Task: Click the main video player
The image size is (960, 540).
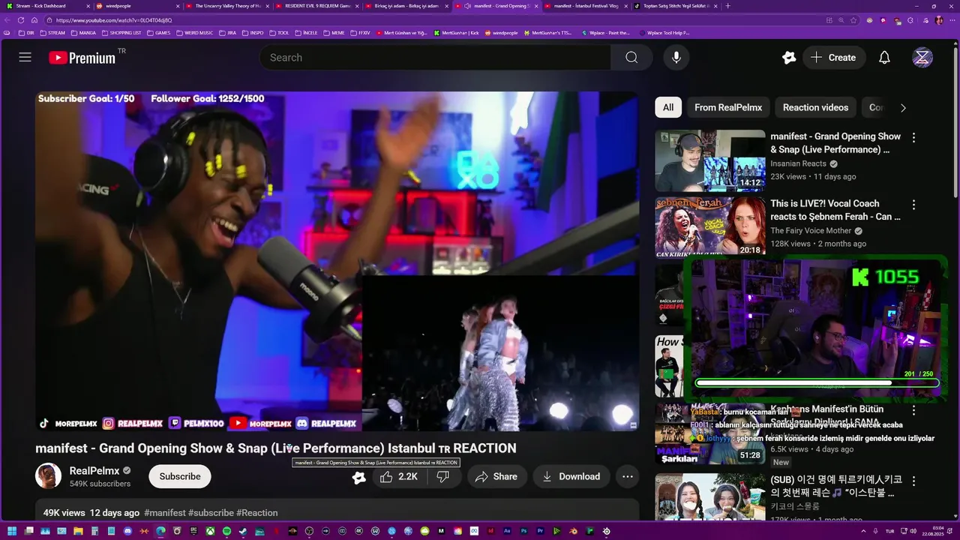Action: [337, 261]
